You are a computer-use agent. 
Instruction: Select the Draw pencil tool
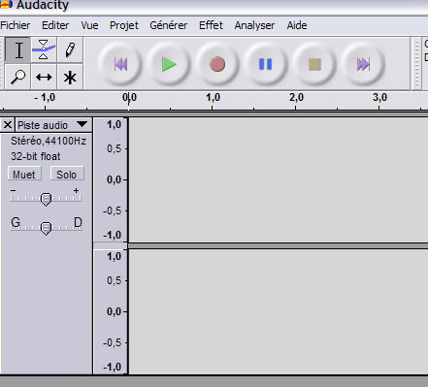pos(70,50)
